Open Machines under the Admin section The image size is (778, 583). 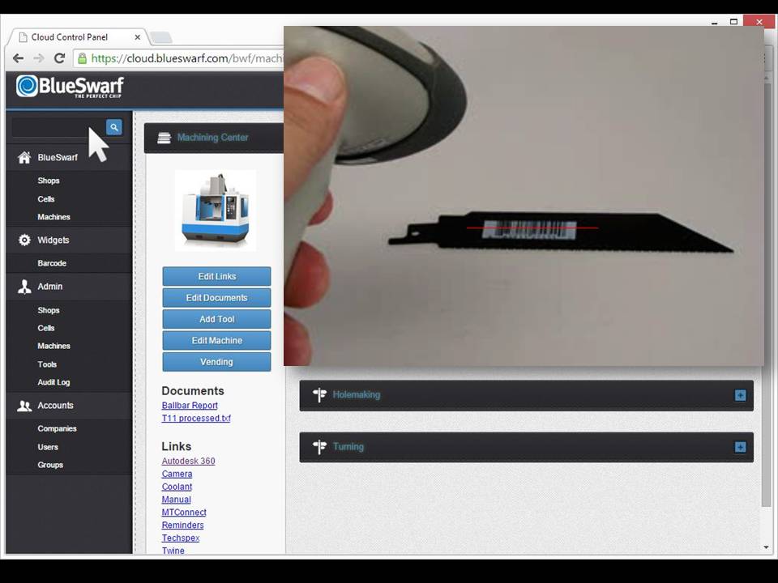click(x=53, y=346)
